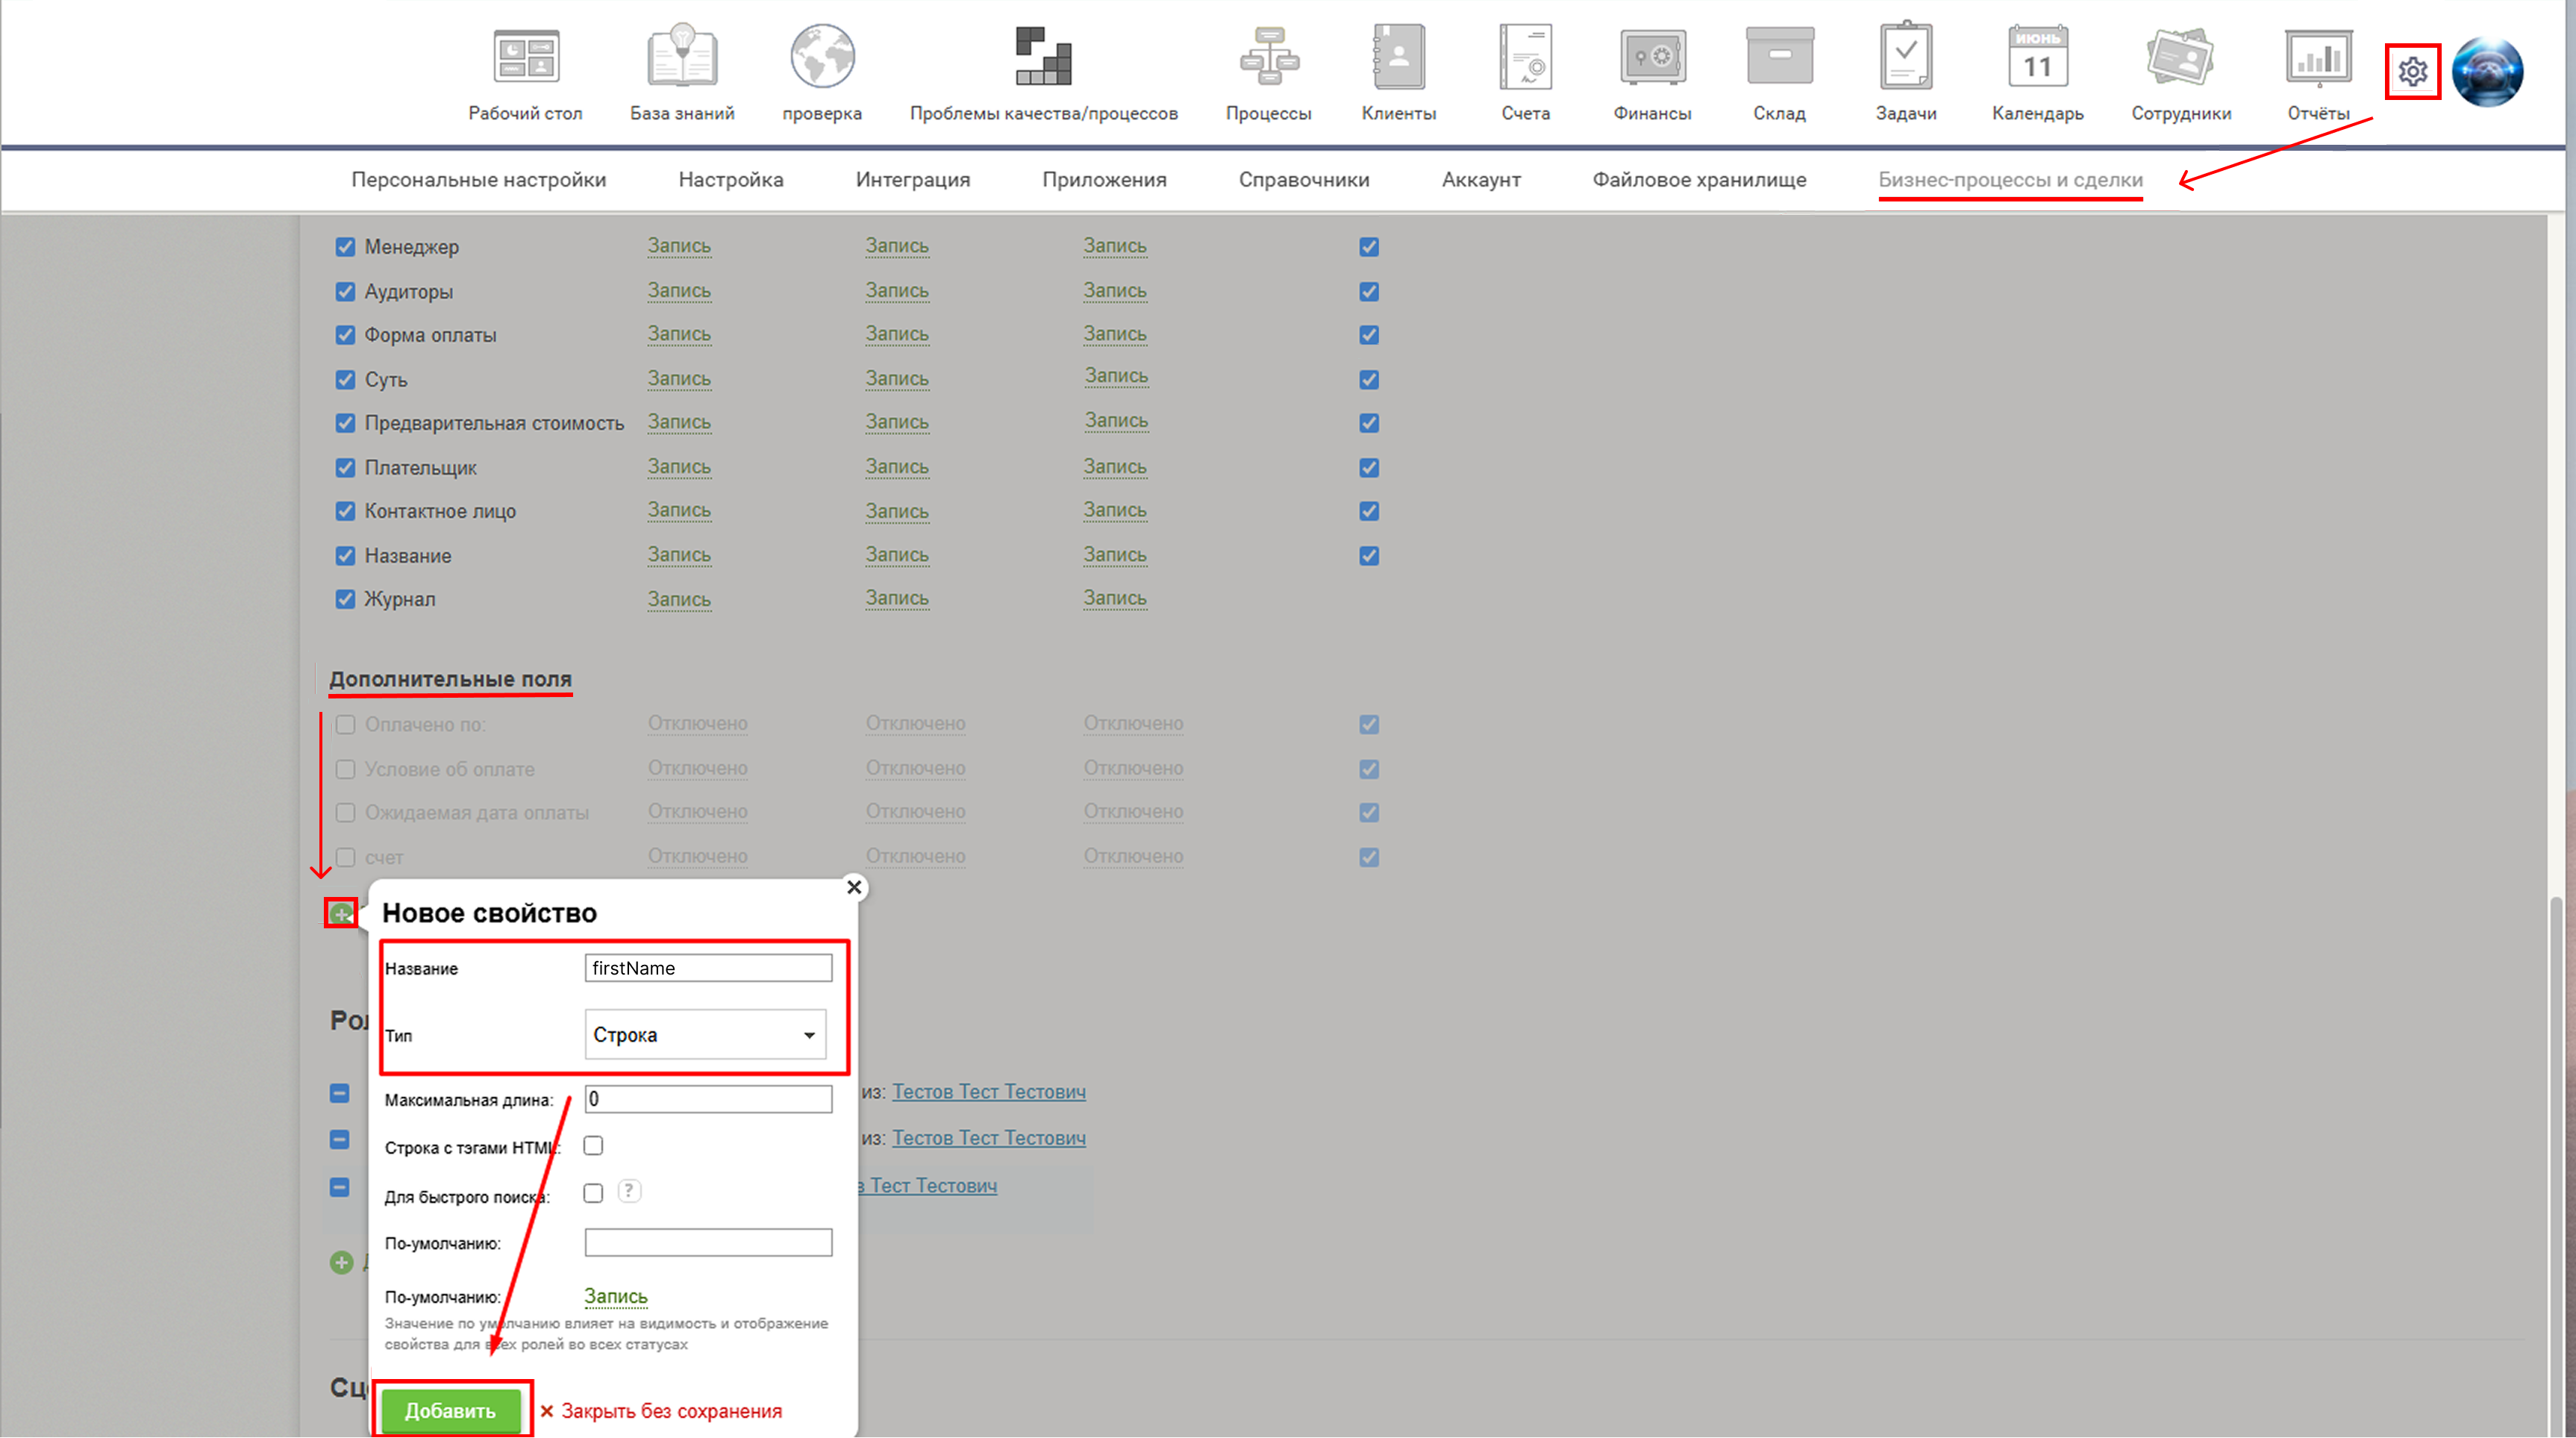Open По-умолчанию Запись access dropdown

(615, 1296)
